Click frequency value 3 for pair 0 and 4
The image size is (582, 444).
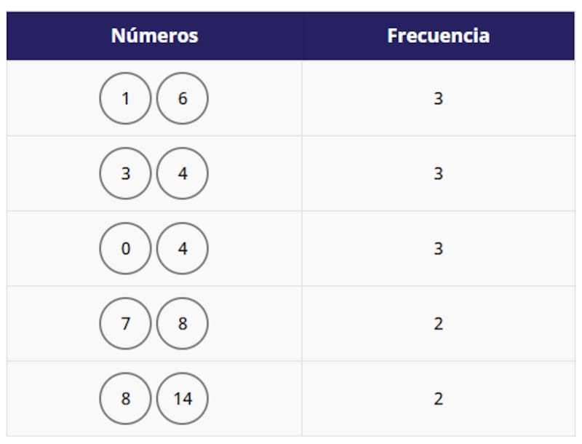pos(438,248)
